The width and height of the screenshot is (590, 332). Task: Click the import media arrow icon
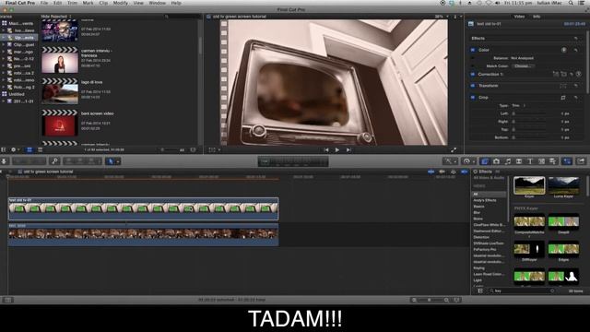coord(4,161)
